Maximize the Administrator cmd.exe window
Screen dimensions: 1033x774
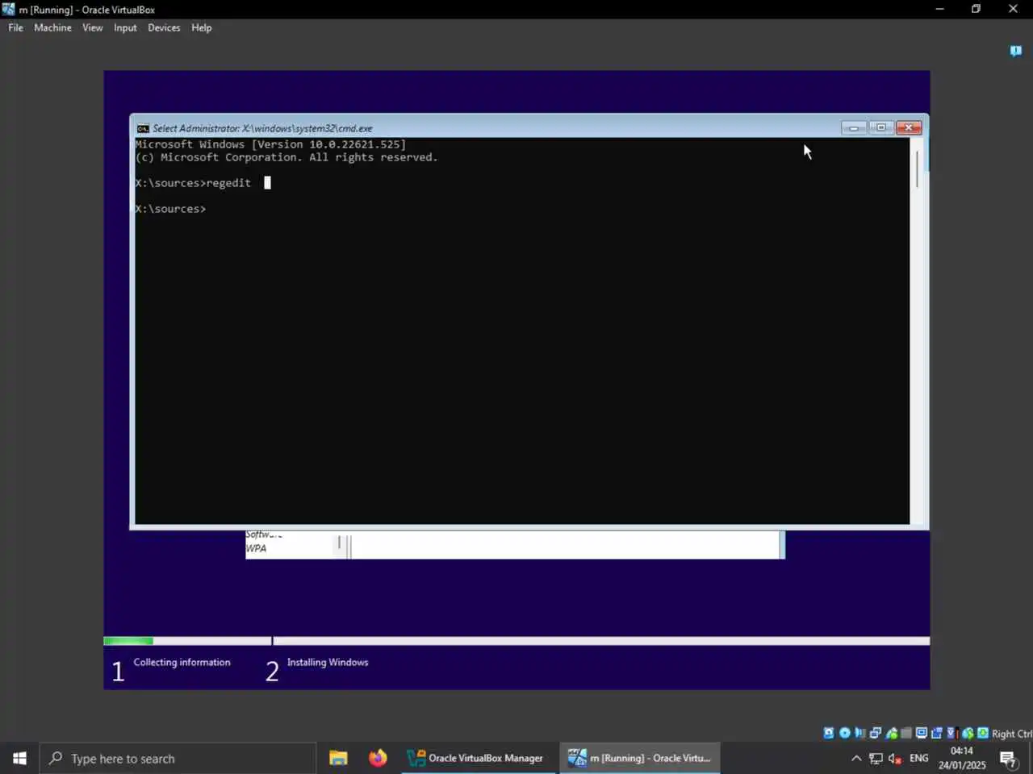click(880, 127)
